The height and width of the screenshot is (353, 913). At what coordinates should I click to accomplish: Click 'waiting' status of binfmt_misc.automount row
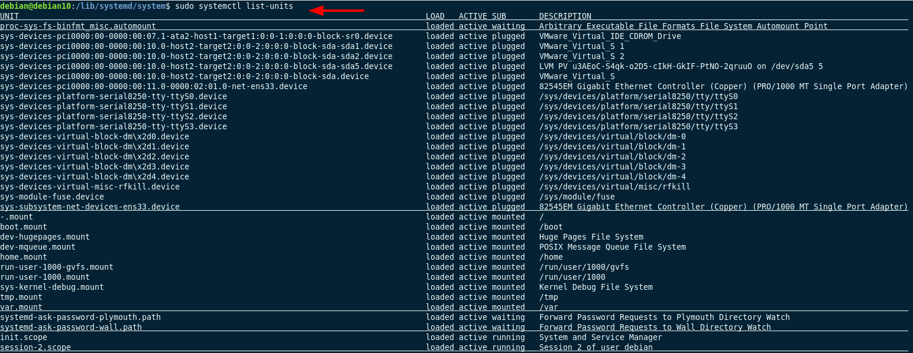pos(509,26)
